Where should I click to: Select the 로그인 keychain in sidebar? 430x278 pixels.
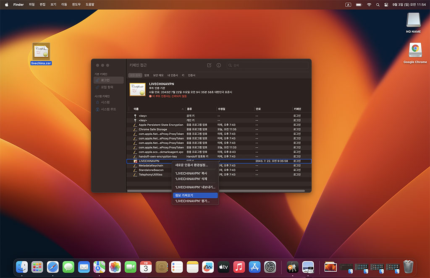coord(109,80)
